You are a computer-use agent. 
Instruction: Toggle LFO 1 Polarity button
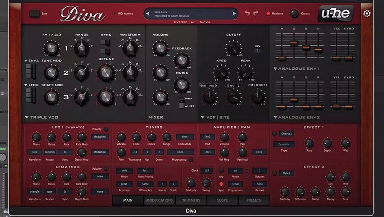[x=106, y=129]
